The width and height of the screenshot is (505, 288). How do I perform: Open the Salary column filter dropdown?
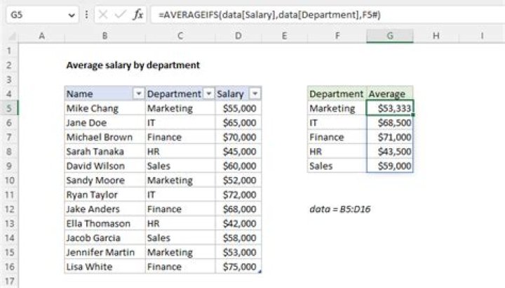click(x=255, y=94)
